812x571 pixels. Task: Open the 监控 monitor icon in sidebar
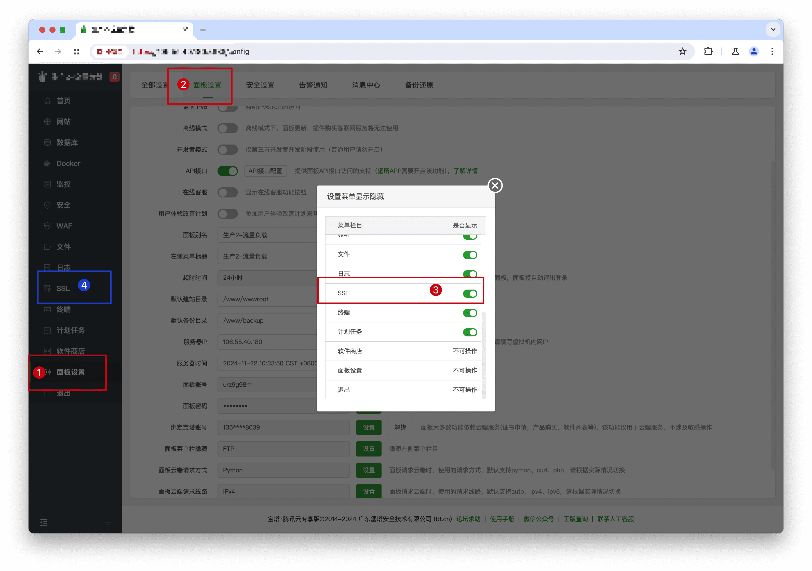pyautogui.click(x=47, y=184)
